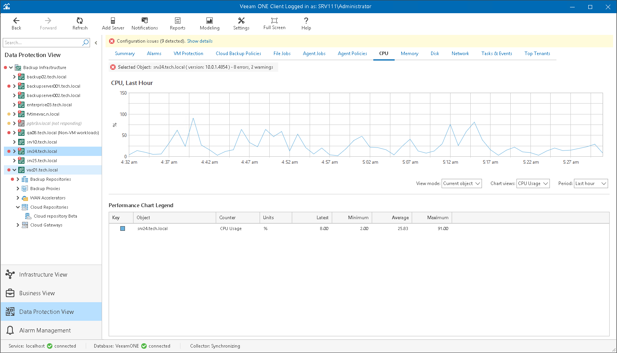617x353 pixels.
Task: Switch to the Summary tab
Action: [125, 54]
